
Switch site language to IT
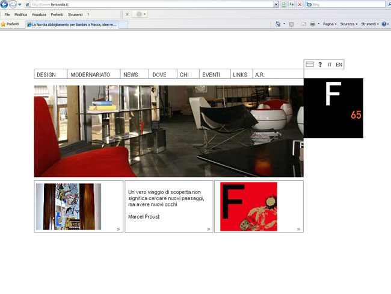click(x=330, y=64)
